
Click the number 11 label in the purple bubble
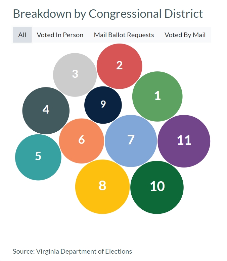(184, 140)
